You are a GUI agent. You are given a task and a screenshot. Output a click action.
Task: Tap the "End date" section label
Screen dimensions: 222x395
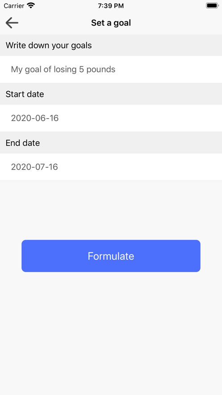pos(23,143)
